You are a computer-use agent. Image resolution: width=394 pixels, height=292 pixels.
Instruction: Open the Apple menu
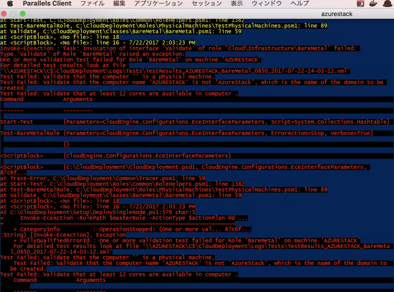[10, 3]
